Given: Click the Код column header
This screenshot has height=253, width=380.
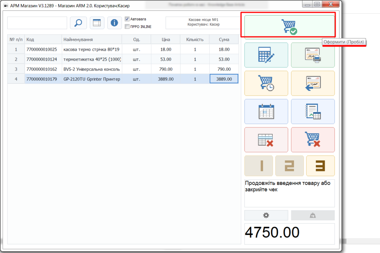Looking at the screenshot, I should click(43, 39).
